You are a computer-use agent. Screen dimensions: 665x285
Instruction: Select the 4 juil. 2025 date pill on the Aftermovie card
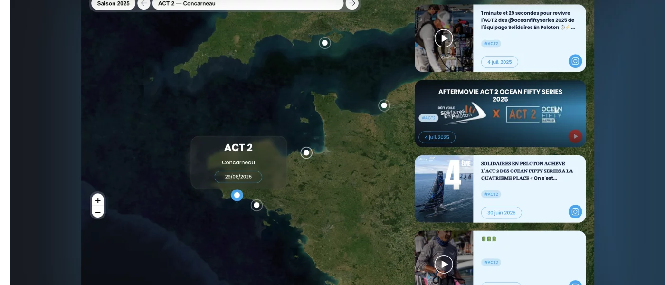click(437, 137)
